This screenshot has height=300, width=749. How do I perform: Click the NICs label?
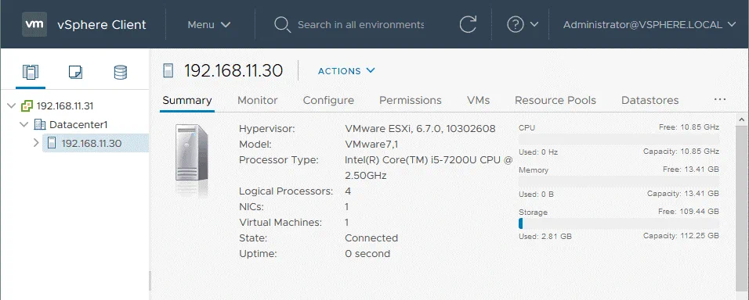click(251, 207)
